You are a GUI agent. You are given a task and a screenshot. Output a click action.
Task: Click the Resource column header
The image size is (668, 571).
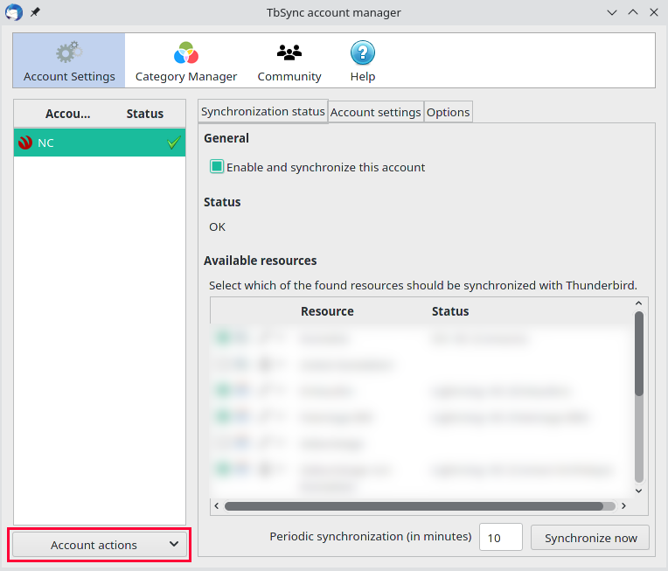coord(327,311)
